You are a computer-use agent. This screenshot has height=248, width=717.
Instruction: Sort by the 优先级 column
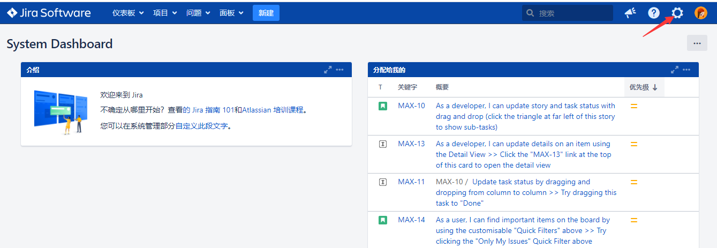[x=644, y=87]
